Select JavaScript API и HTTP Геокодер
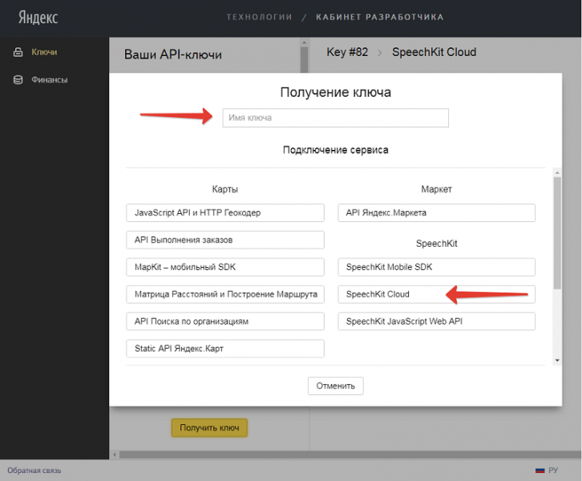Image resolution: width=582 pixels, height=481 pixels. pyautogui.click(x=225, y=212)
